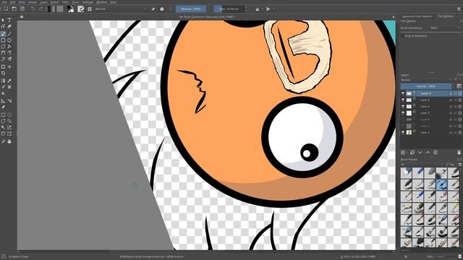Open the File menu
463x260 pixels.
(x=4, y=2)
